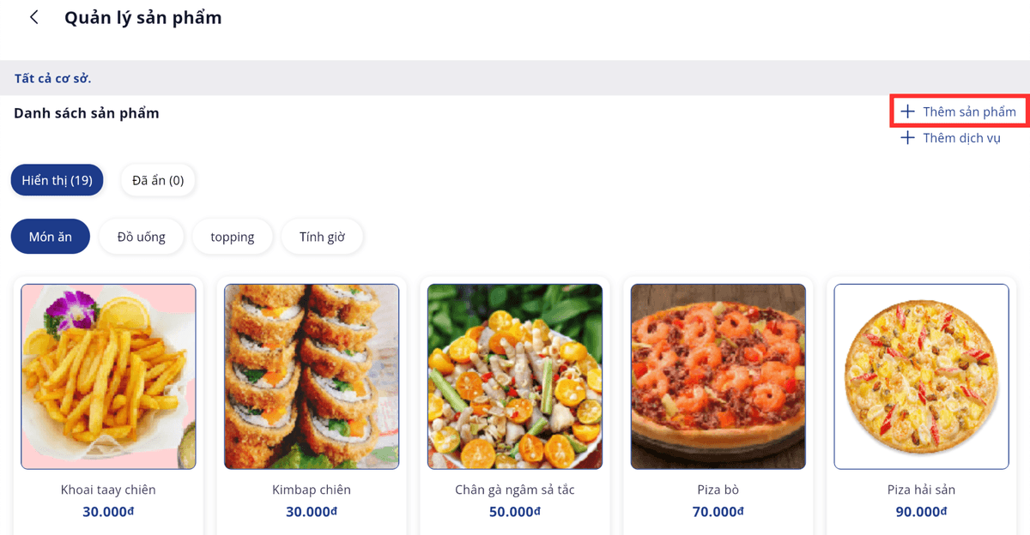Switch to Đã ẩn (0) tab

point(158,180)
